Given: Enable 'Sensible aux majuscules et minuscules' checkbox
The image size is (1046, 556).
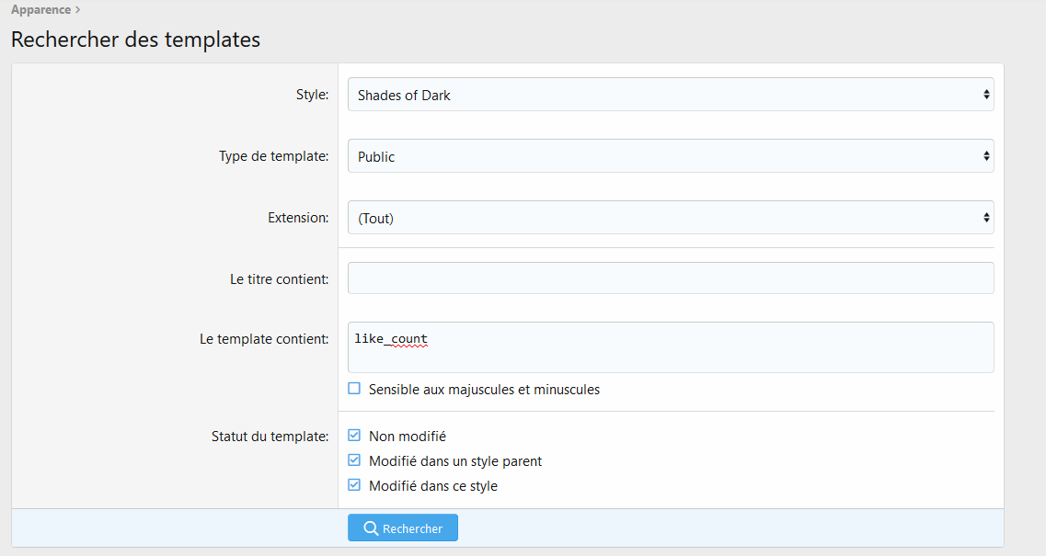Looking at the screenshot, I should 354,389.
